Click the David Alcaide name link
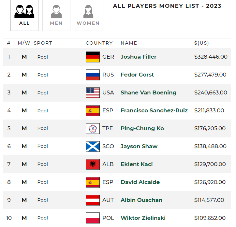The height and width of the screenshot is (227, 236). (x=140, y=182)
